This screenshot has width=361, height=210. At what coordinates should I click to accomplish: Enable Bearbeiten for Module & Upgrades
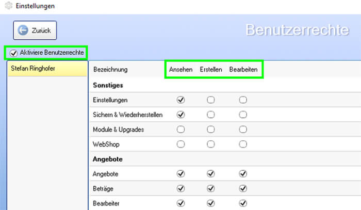243,130
